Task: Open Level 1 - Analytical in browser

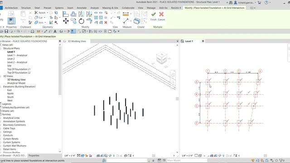Action: pyautogui.click(x=17, y=55)
